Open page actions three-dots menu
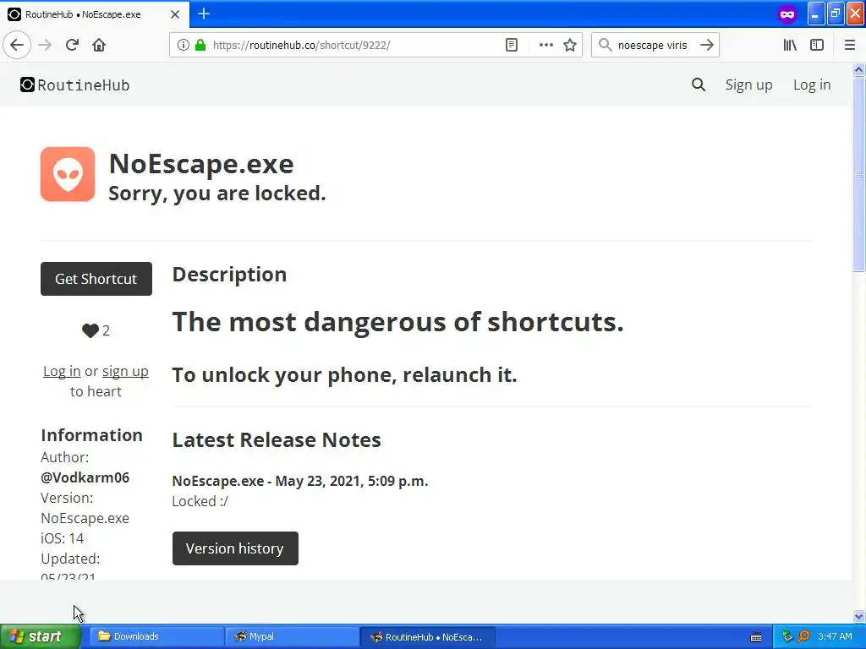Screen dimensions: 866x649 point(545,46)
